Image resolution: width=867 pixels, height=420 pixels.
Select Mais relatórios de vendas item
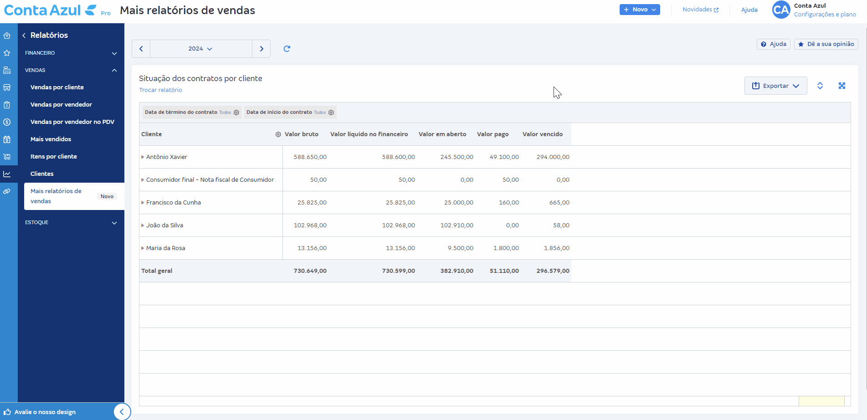coord(74,196)
